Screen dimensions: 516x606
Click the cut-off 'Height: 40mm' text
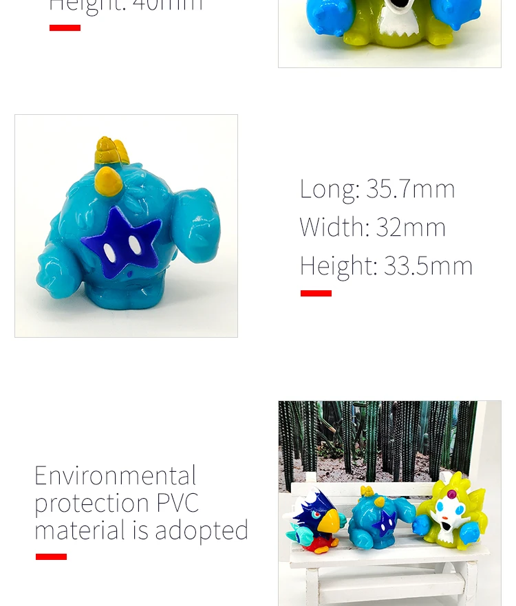126,7
